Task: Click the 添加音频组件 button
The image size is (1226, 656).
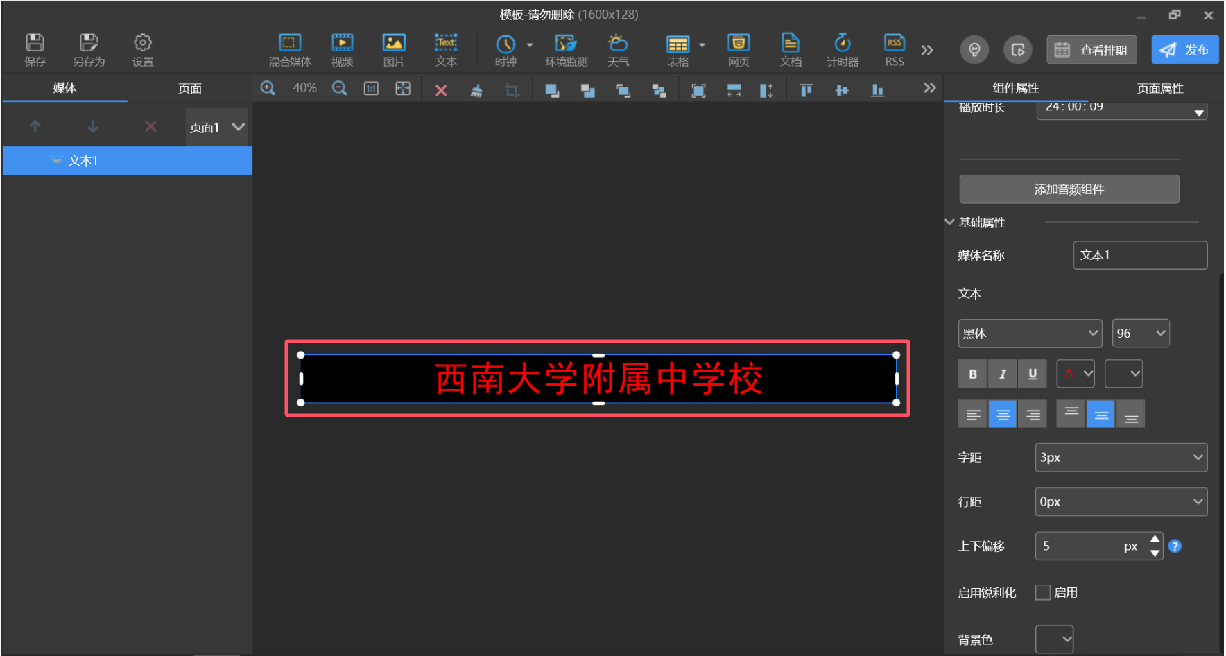Action: [1069, 189]
